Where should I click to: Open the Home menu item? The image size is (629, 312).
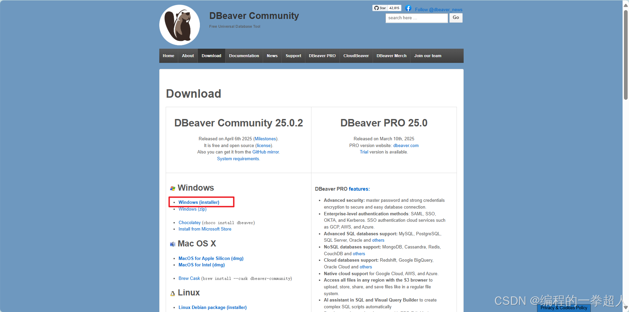point(168,56)
